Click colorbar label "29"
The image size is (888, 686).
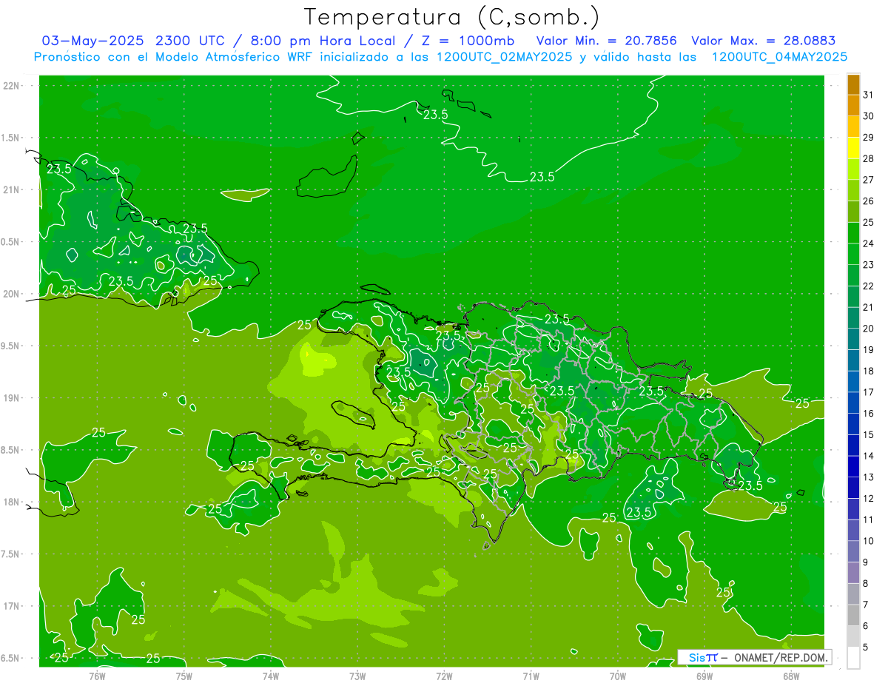coord(869,138)
